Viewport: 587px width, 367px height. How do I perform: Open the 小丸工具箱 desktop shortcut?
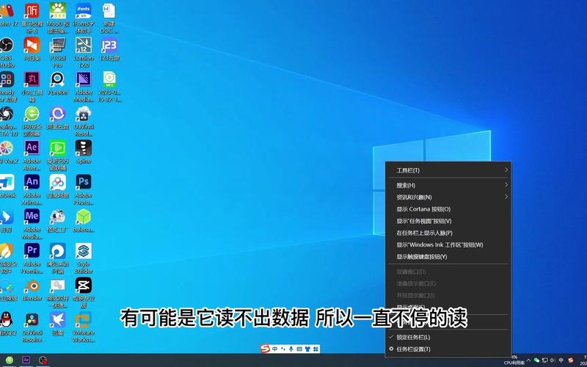32,87
